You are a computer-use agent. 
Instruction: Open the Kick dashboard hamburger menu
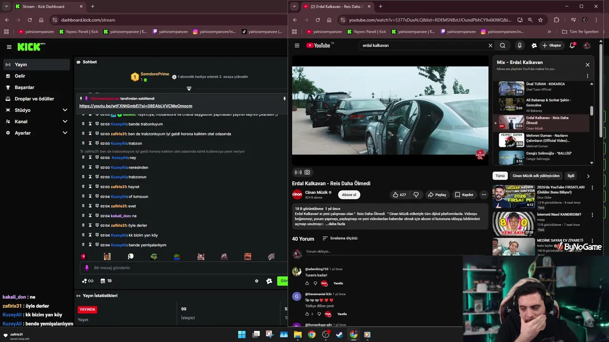(x=9, y=47)
